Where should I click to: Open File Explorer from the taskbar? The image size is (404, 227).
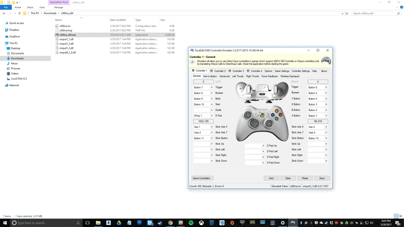(x=98, y=223)
